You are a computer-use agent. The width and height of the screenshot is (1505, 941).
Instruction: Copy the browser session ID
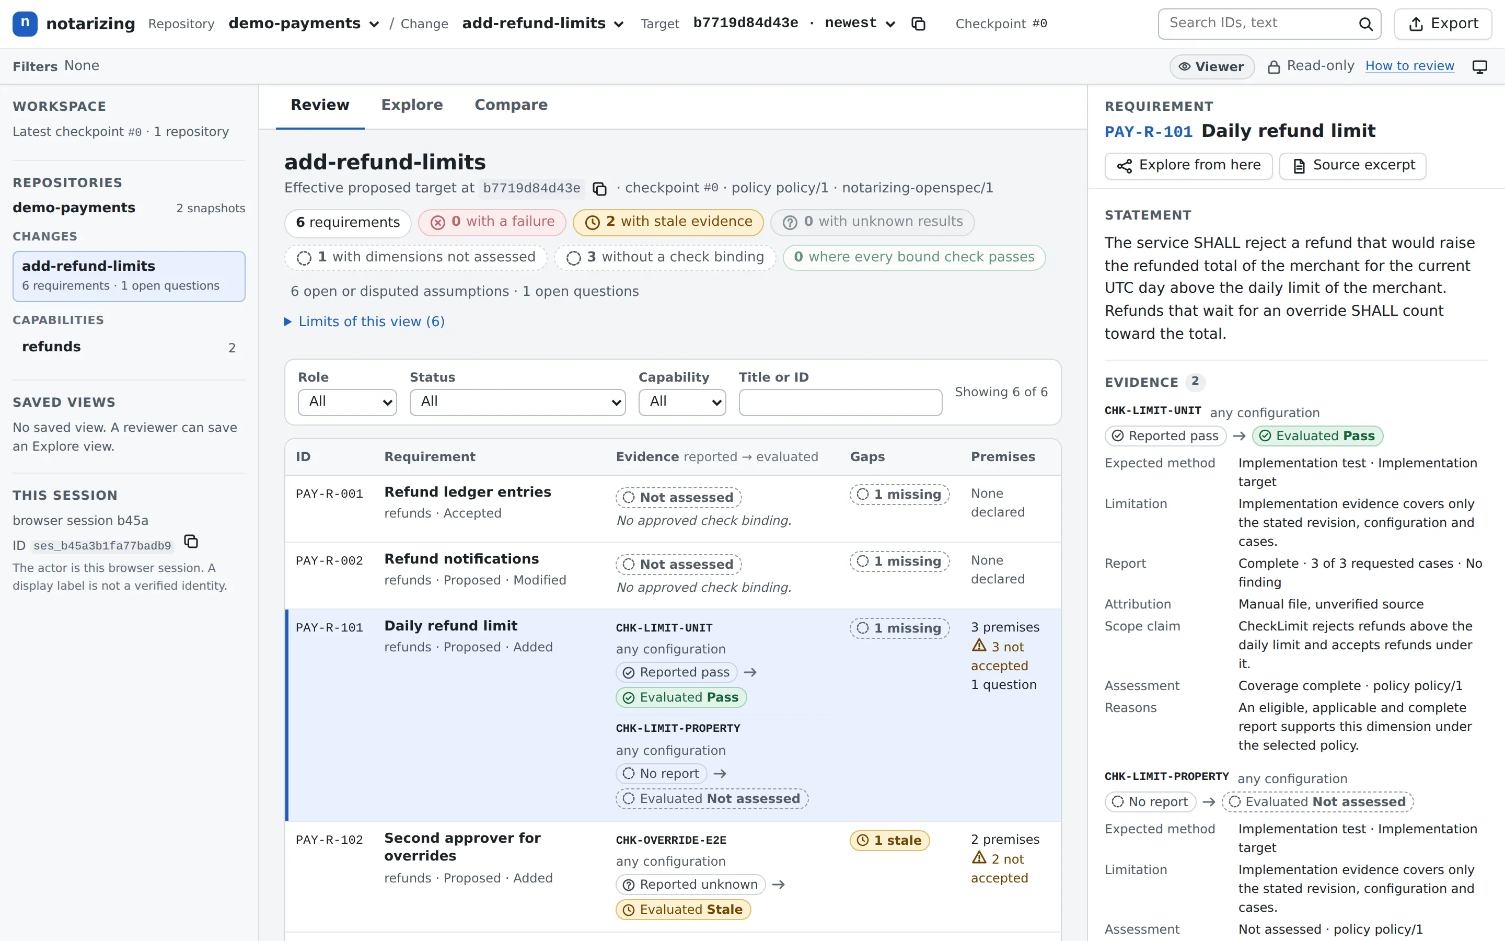point(191,542)
